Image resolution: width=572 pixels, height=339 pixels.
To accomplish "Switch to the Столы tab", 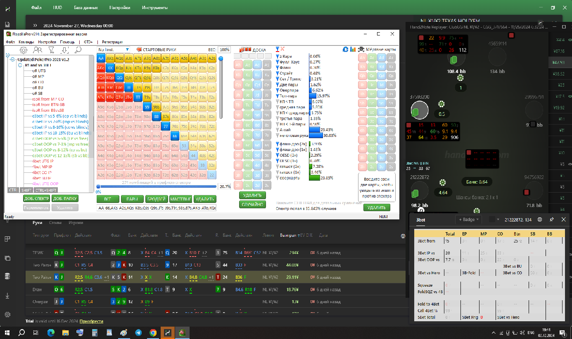I will pos(55,223).
